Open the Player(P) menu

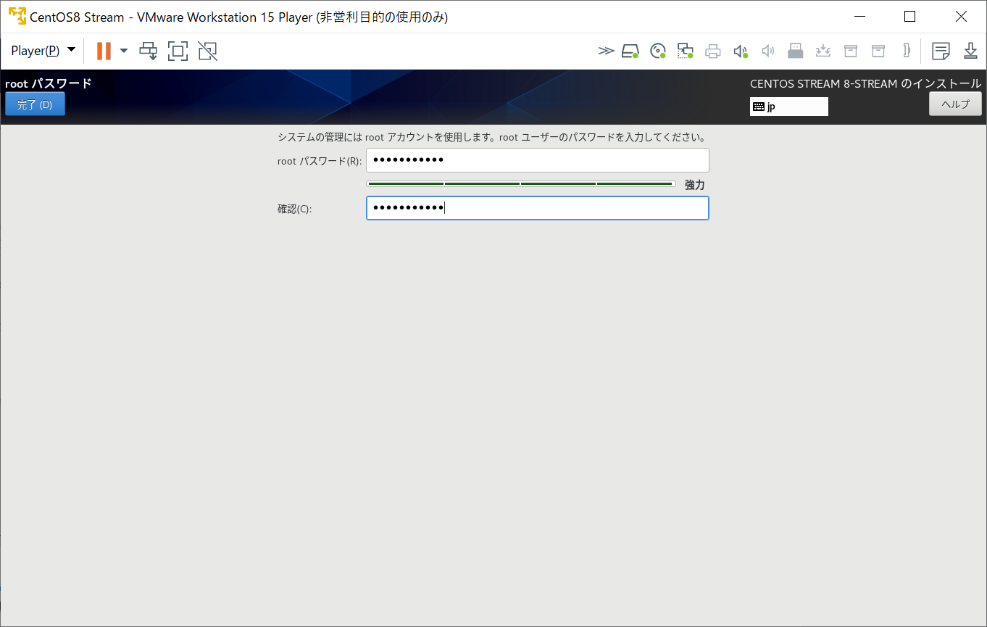pyautogui.click(x=43, y=51)
